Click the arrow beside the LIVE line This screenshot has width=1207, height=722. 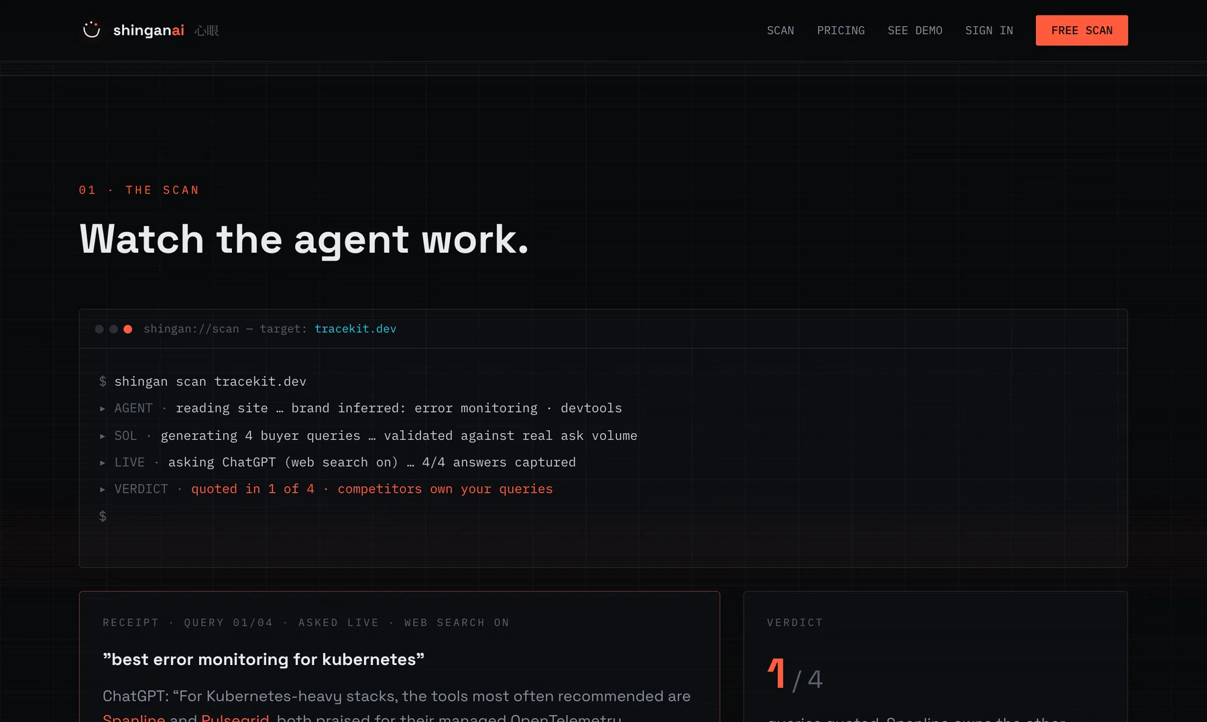103,463
